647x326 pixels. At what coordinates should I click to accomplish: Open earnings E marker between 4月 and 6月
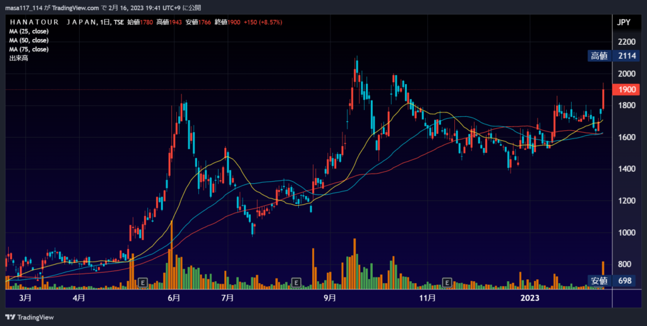(142, 282)
